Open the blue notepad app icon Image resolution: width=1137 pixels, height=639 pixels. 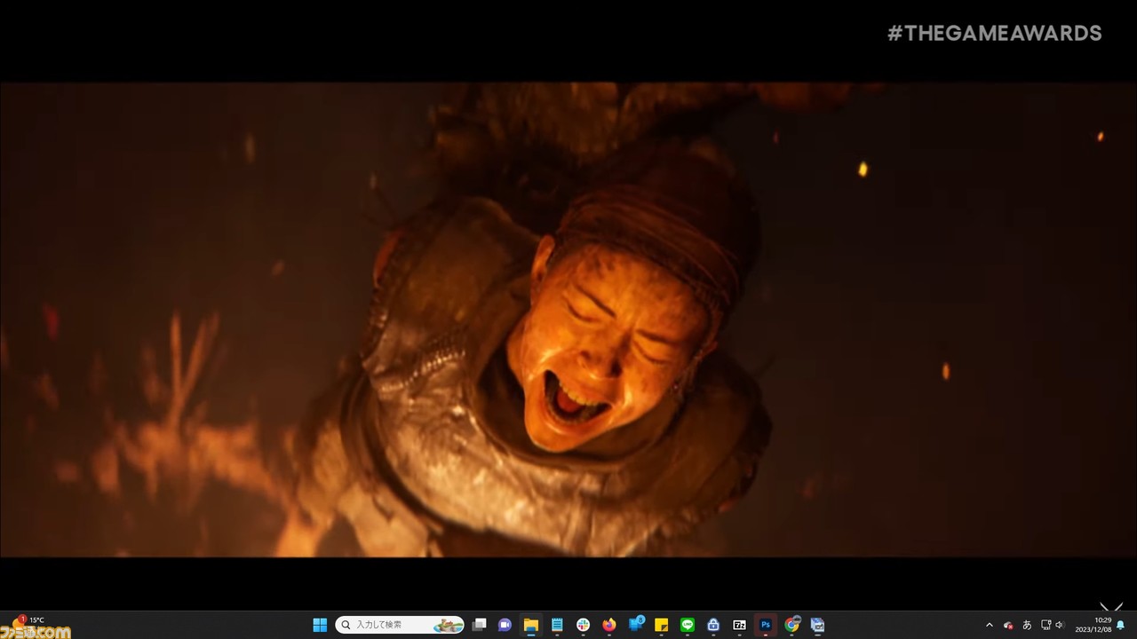click(x=557, y=625)
